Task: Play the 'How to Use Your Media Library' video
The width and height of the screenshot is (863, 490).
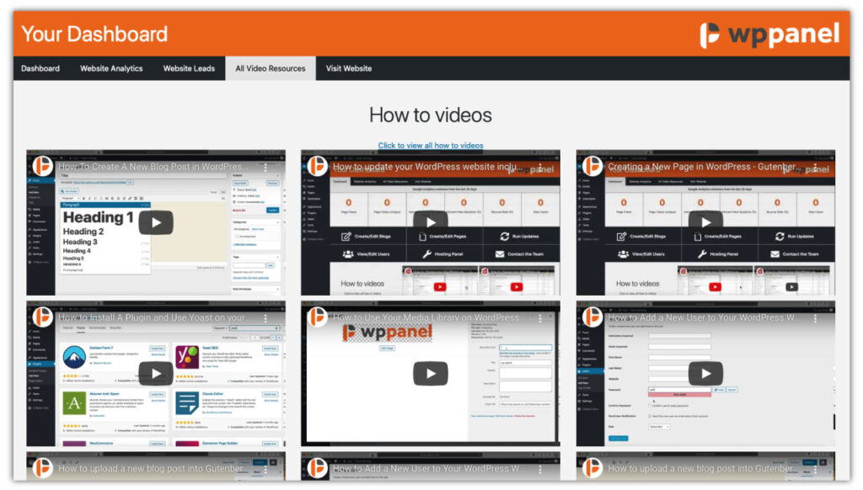Action: point(431,374)
